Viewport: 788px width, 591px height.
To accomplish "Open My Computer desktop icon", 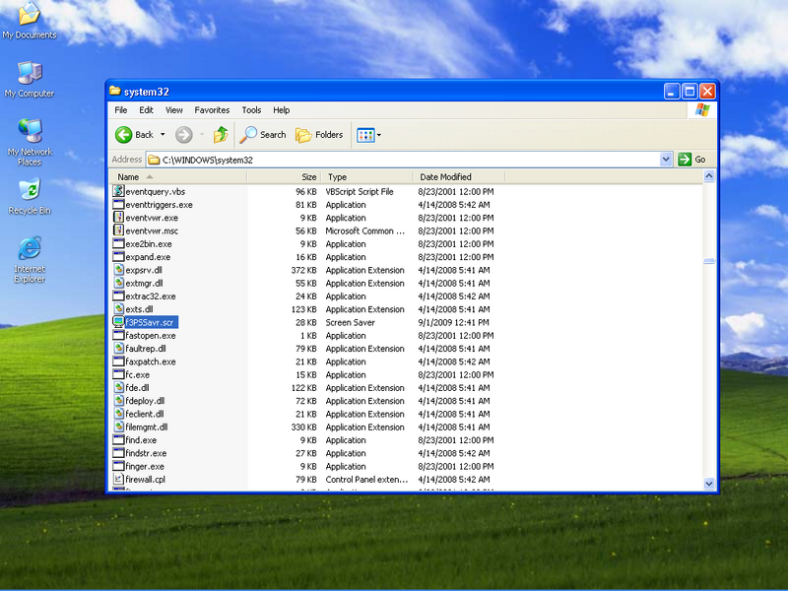I will 30,80.
